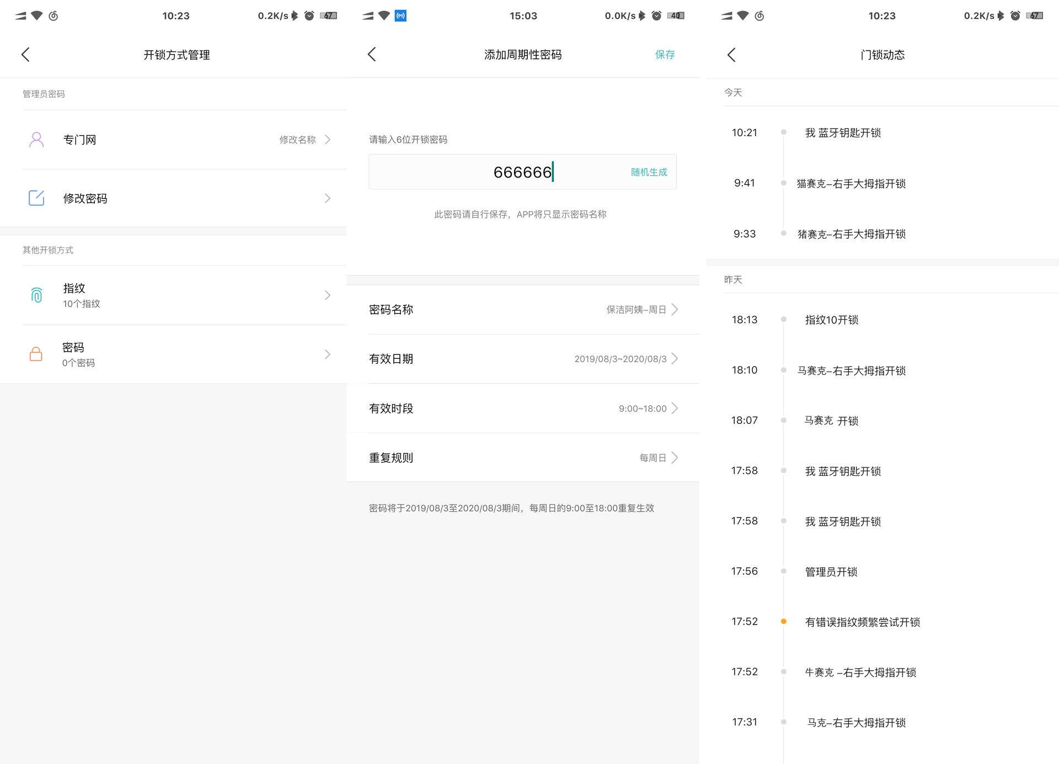
Task: Select the 10:21 蓝牙钥匙开锁 log entry
Action: pyautogui.click(x=842, y=133)
